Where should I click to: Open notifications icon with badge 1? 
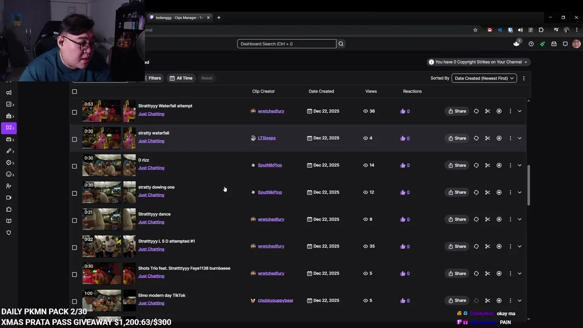click(x=517, y=43)
